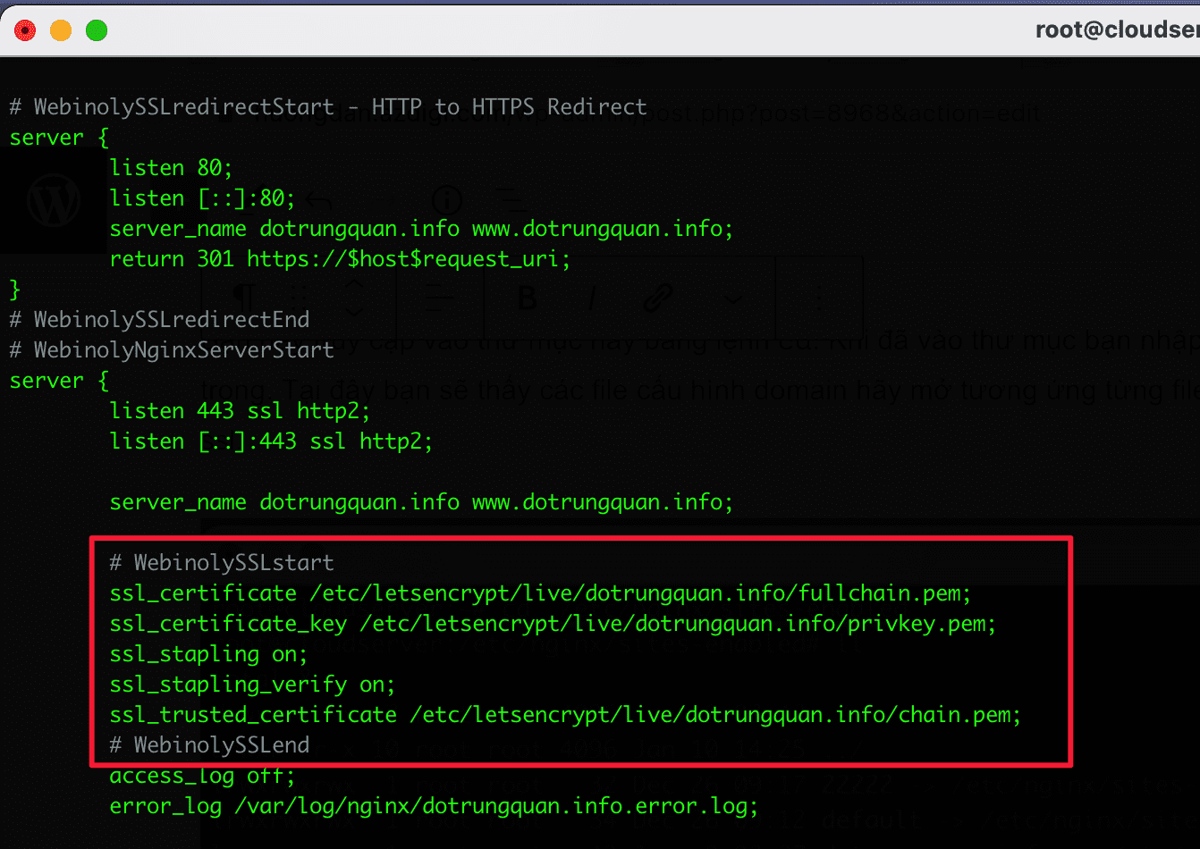Toggle full screen with the green traffic light
The width and height of the screenshot is (1200, 849).
coord(96,29)
